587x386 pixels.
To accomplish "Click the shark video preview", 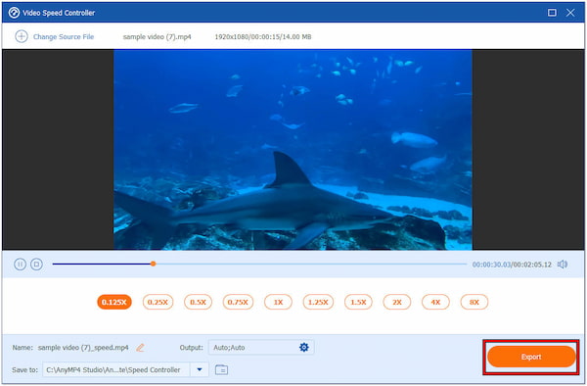I will click(x=293, y=150).
